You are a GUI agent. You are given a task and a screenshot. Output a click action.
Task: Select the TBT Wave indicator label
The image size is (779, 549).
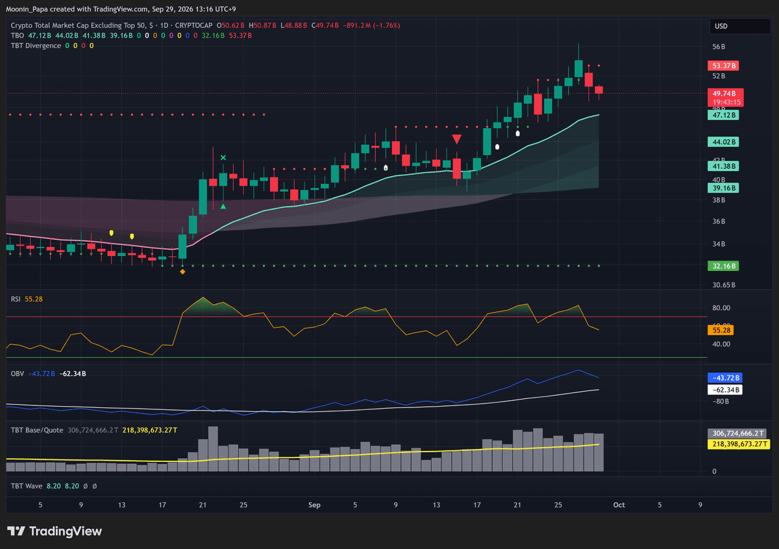click(27, 485)
